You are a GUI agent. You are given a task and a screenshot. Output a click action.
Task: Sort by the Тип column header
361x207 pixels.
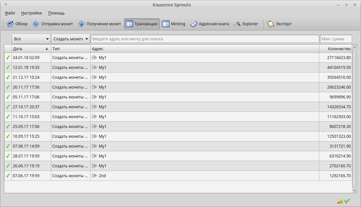point(71,49)
